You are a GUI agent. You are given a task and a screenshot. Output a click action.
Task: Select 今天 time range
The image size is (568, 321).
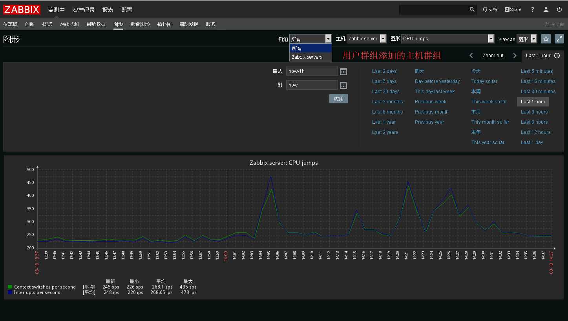tap(476, 71)
